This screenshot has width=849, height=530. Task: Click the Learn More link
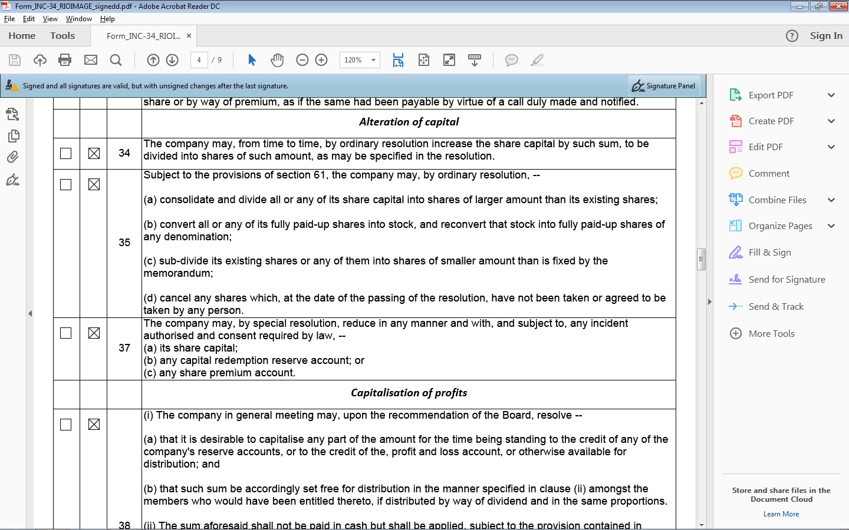tap(781, 514)
